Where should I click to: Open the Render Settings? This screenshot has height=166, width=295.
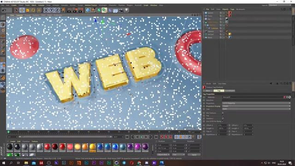coord(81,10)
